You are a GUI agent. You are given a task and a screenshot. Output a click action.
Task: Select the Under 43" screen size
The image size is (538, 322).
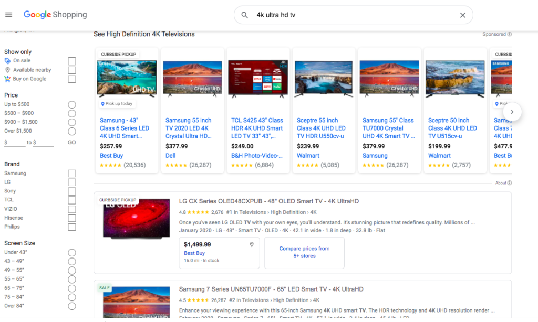pyautogui.click(x=71, y=253)
